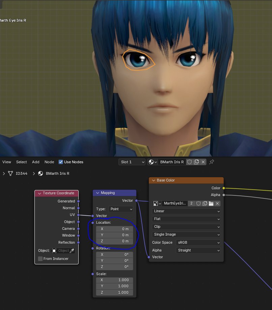Image resolution: width=272 pixels, height=310 pixels.
Task: Click the ID344 mesh object icon
Action: 10,173
